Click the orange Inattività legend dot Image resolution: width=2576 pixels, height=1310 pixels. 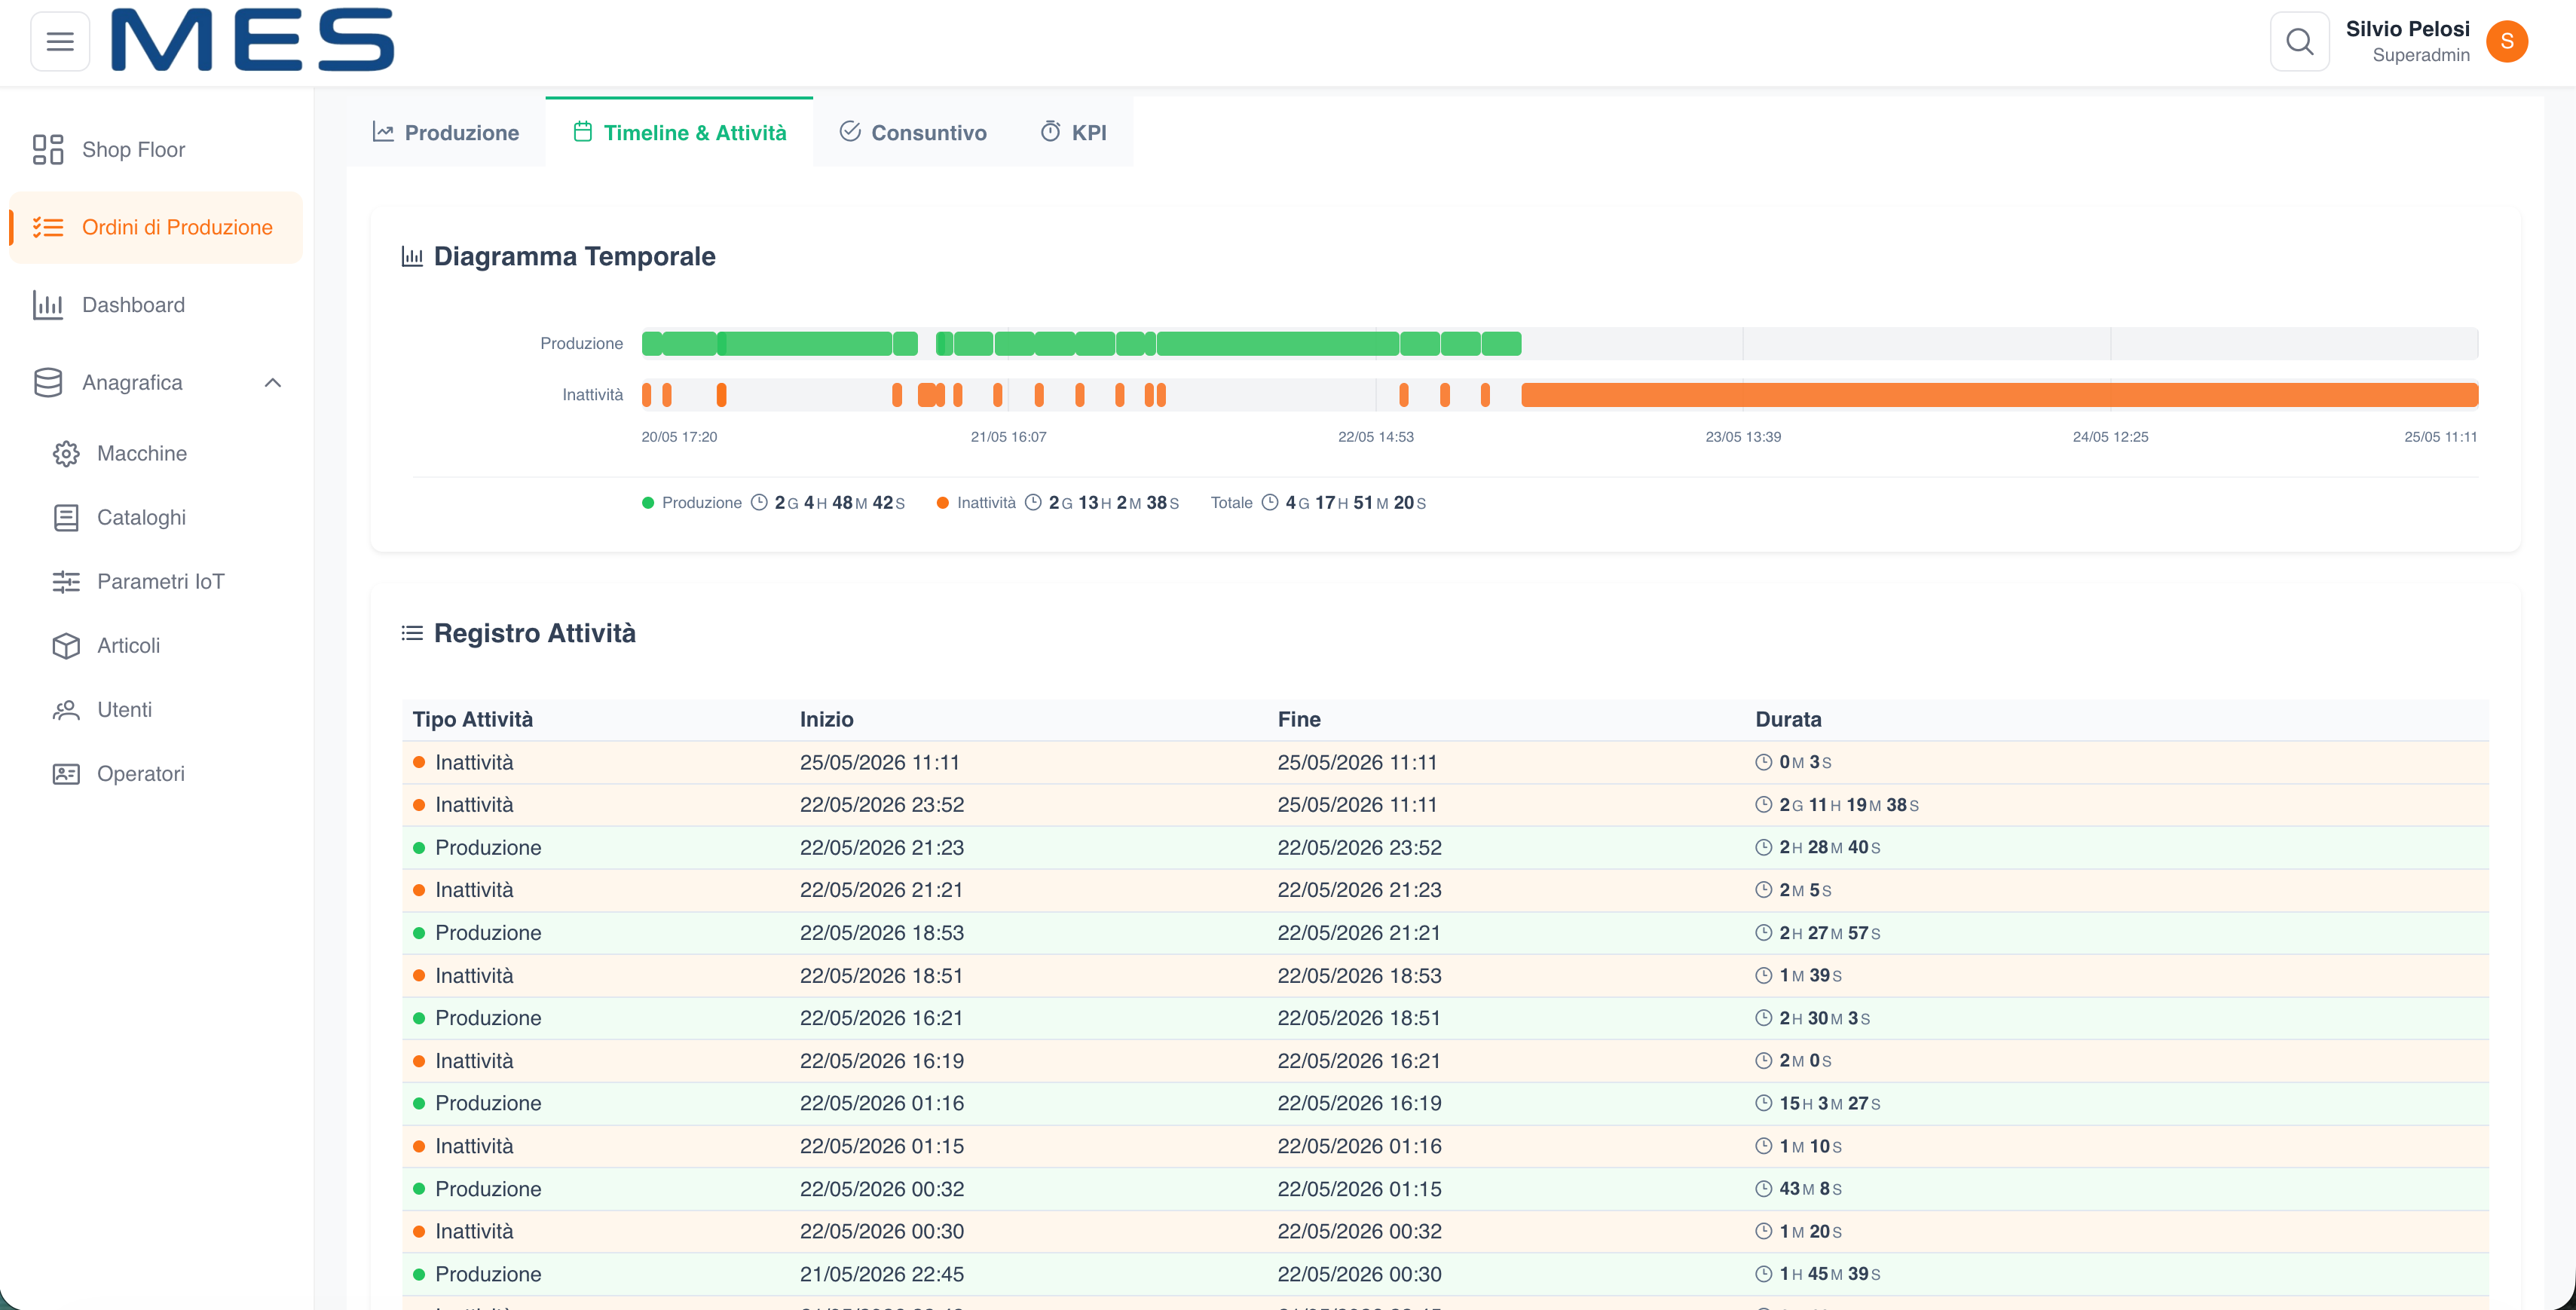[x=943, y=503]
